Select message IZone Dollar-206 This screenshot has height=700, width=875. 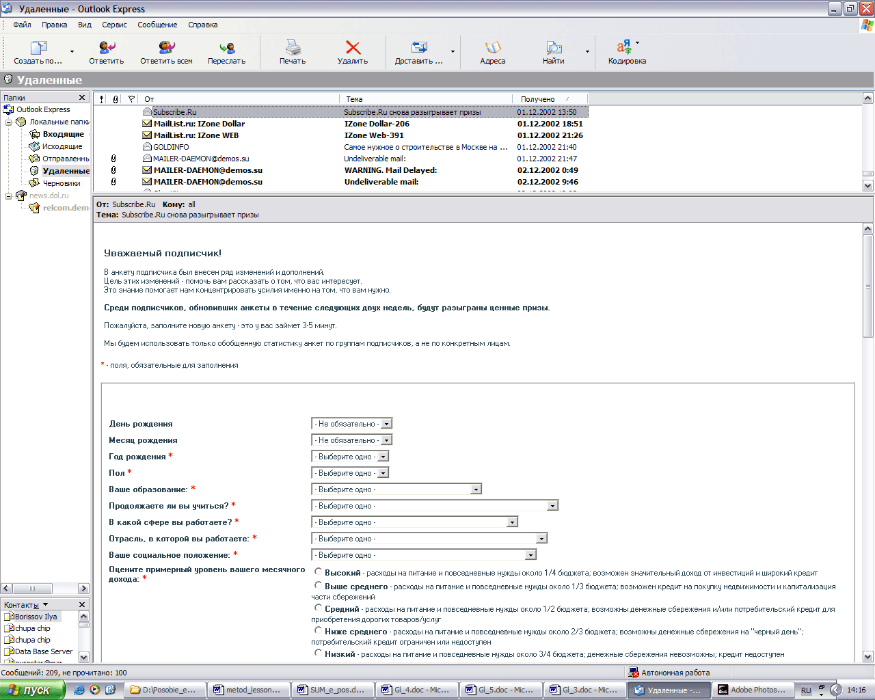pos(340,124)
